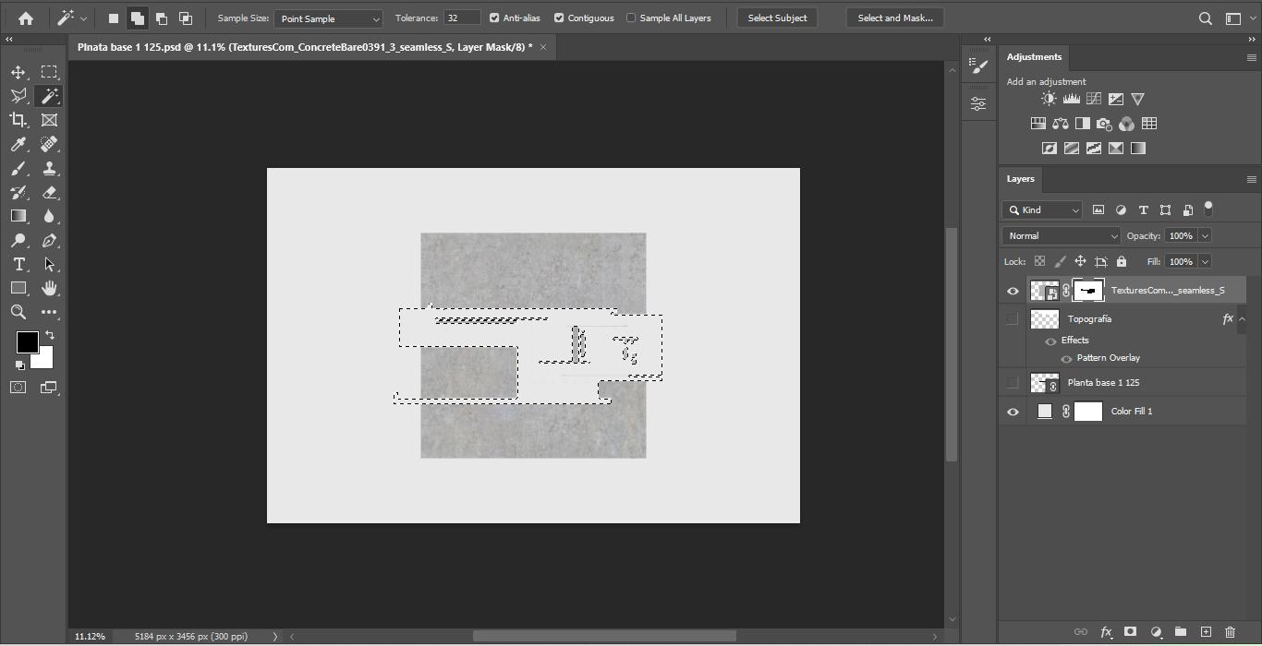Select the Frame tool
The image size is (1262, 646).
[x=49, y=120]
